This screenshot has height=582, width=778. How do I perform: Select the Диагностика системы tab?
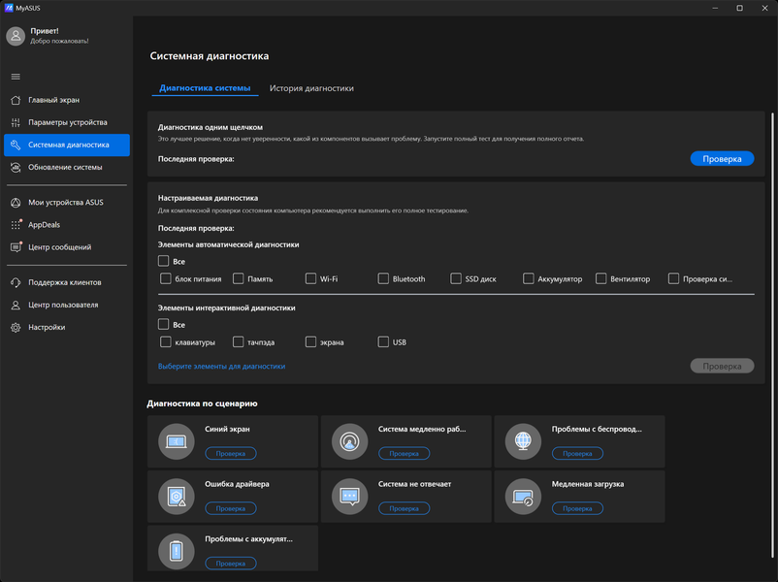[x=205, y=88]
